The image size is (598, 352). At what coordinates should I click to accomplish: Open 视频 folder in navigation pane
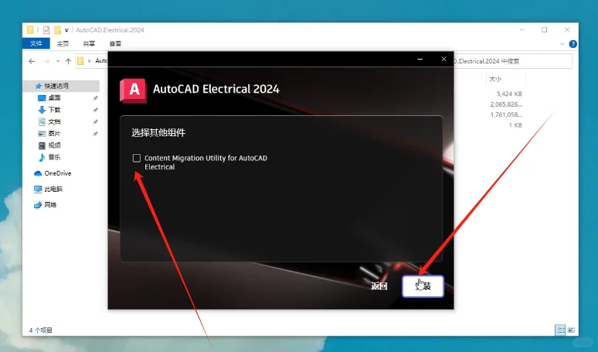coord(54,145)
